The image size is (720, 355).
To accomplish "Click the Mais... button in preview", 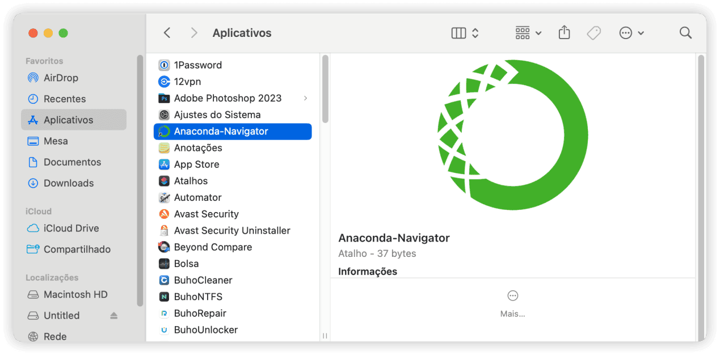I will 513,303.
